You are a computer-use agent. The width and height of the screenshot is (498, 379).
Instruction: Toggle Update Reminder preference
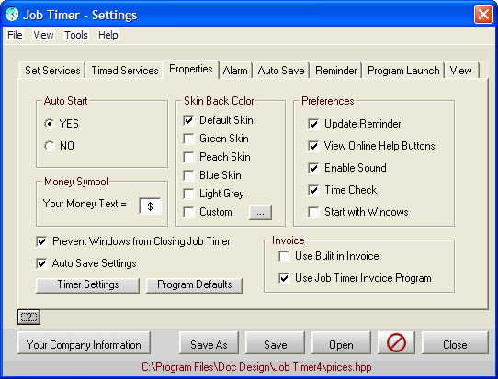(313, 124)
